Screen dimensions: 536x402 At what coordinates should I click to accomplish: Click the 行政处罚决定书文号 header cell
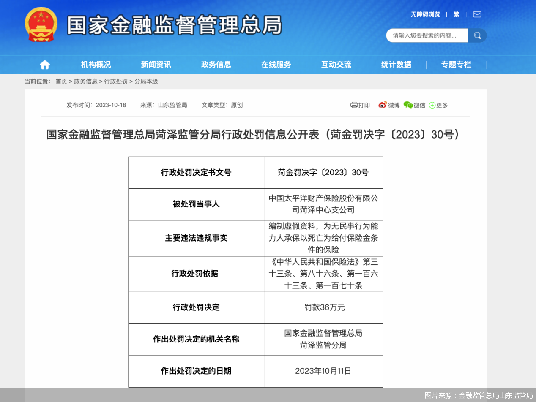tap(196, 172)
